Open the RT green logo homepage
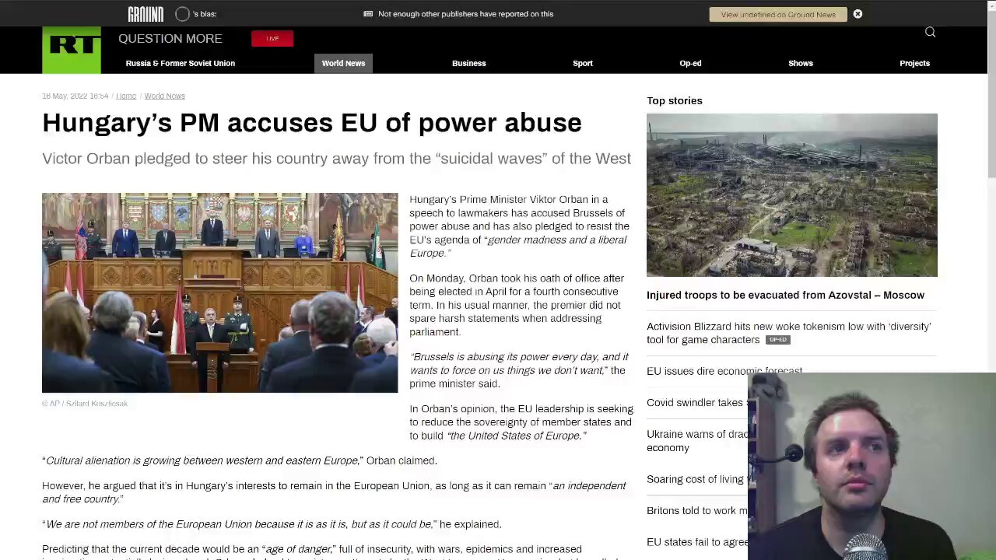Viewport: 996px width, 560px height. pyautogui.click(x=72, y=50)
